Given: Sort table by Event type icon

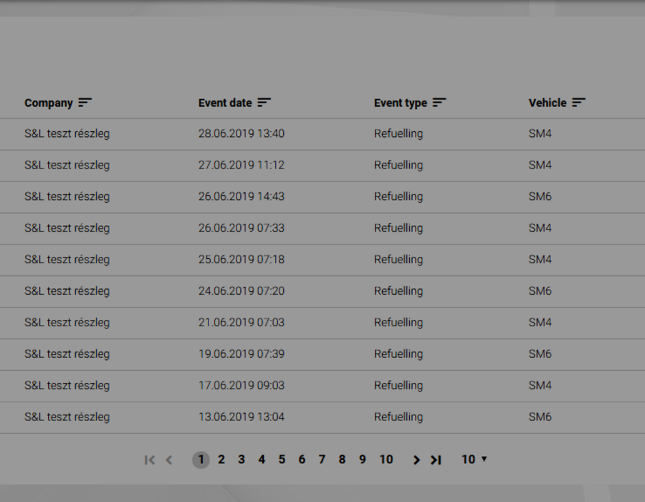Looking at the screenshot, I should pyautogui.click(x=439, y=103).
